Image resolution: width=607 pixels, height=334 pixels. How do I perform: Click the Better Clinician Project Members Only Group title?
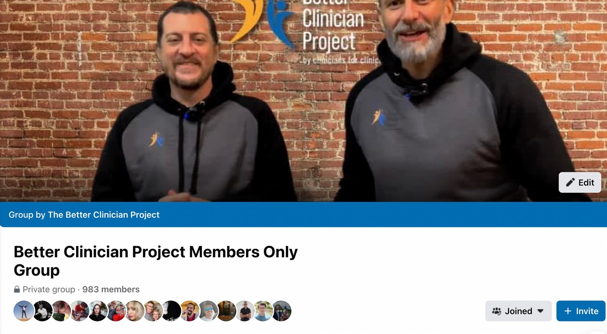pyautogui.click(x=155, y=261)
